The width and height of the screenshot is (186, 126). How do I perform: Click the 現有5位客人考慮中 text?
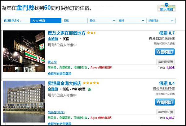coord(62,95)
